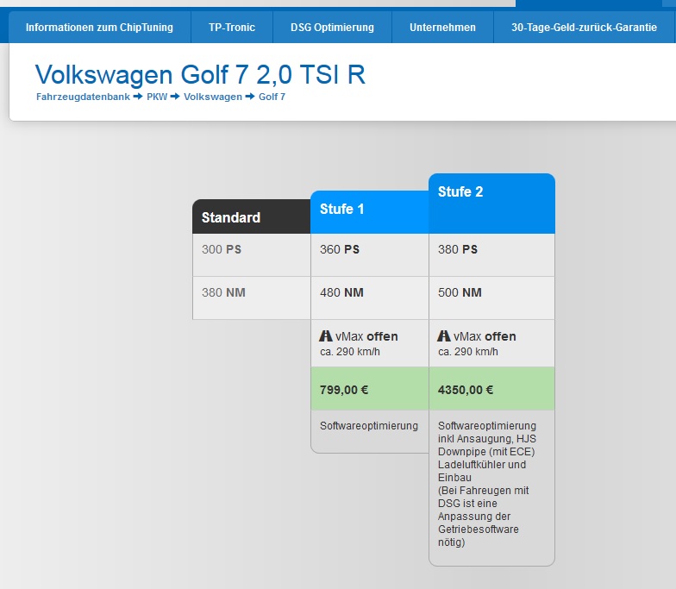676x589 pixels.
Task: Open 30-Tage-Geld-zurück-Garantie menu item
Action: click(x=584, y=28)
